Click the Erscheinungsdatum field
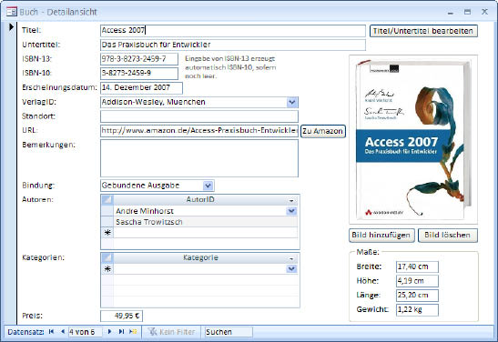The image size is (498, 342). point(141,88)
